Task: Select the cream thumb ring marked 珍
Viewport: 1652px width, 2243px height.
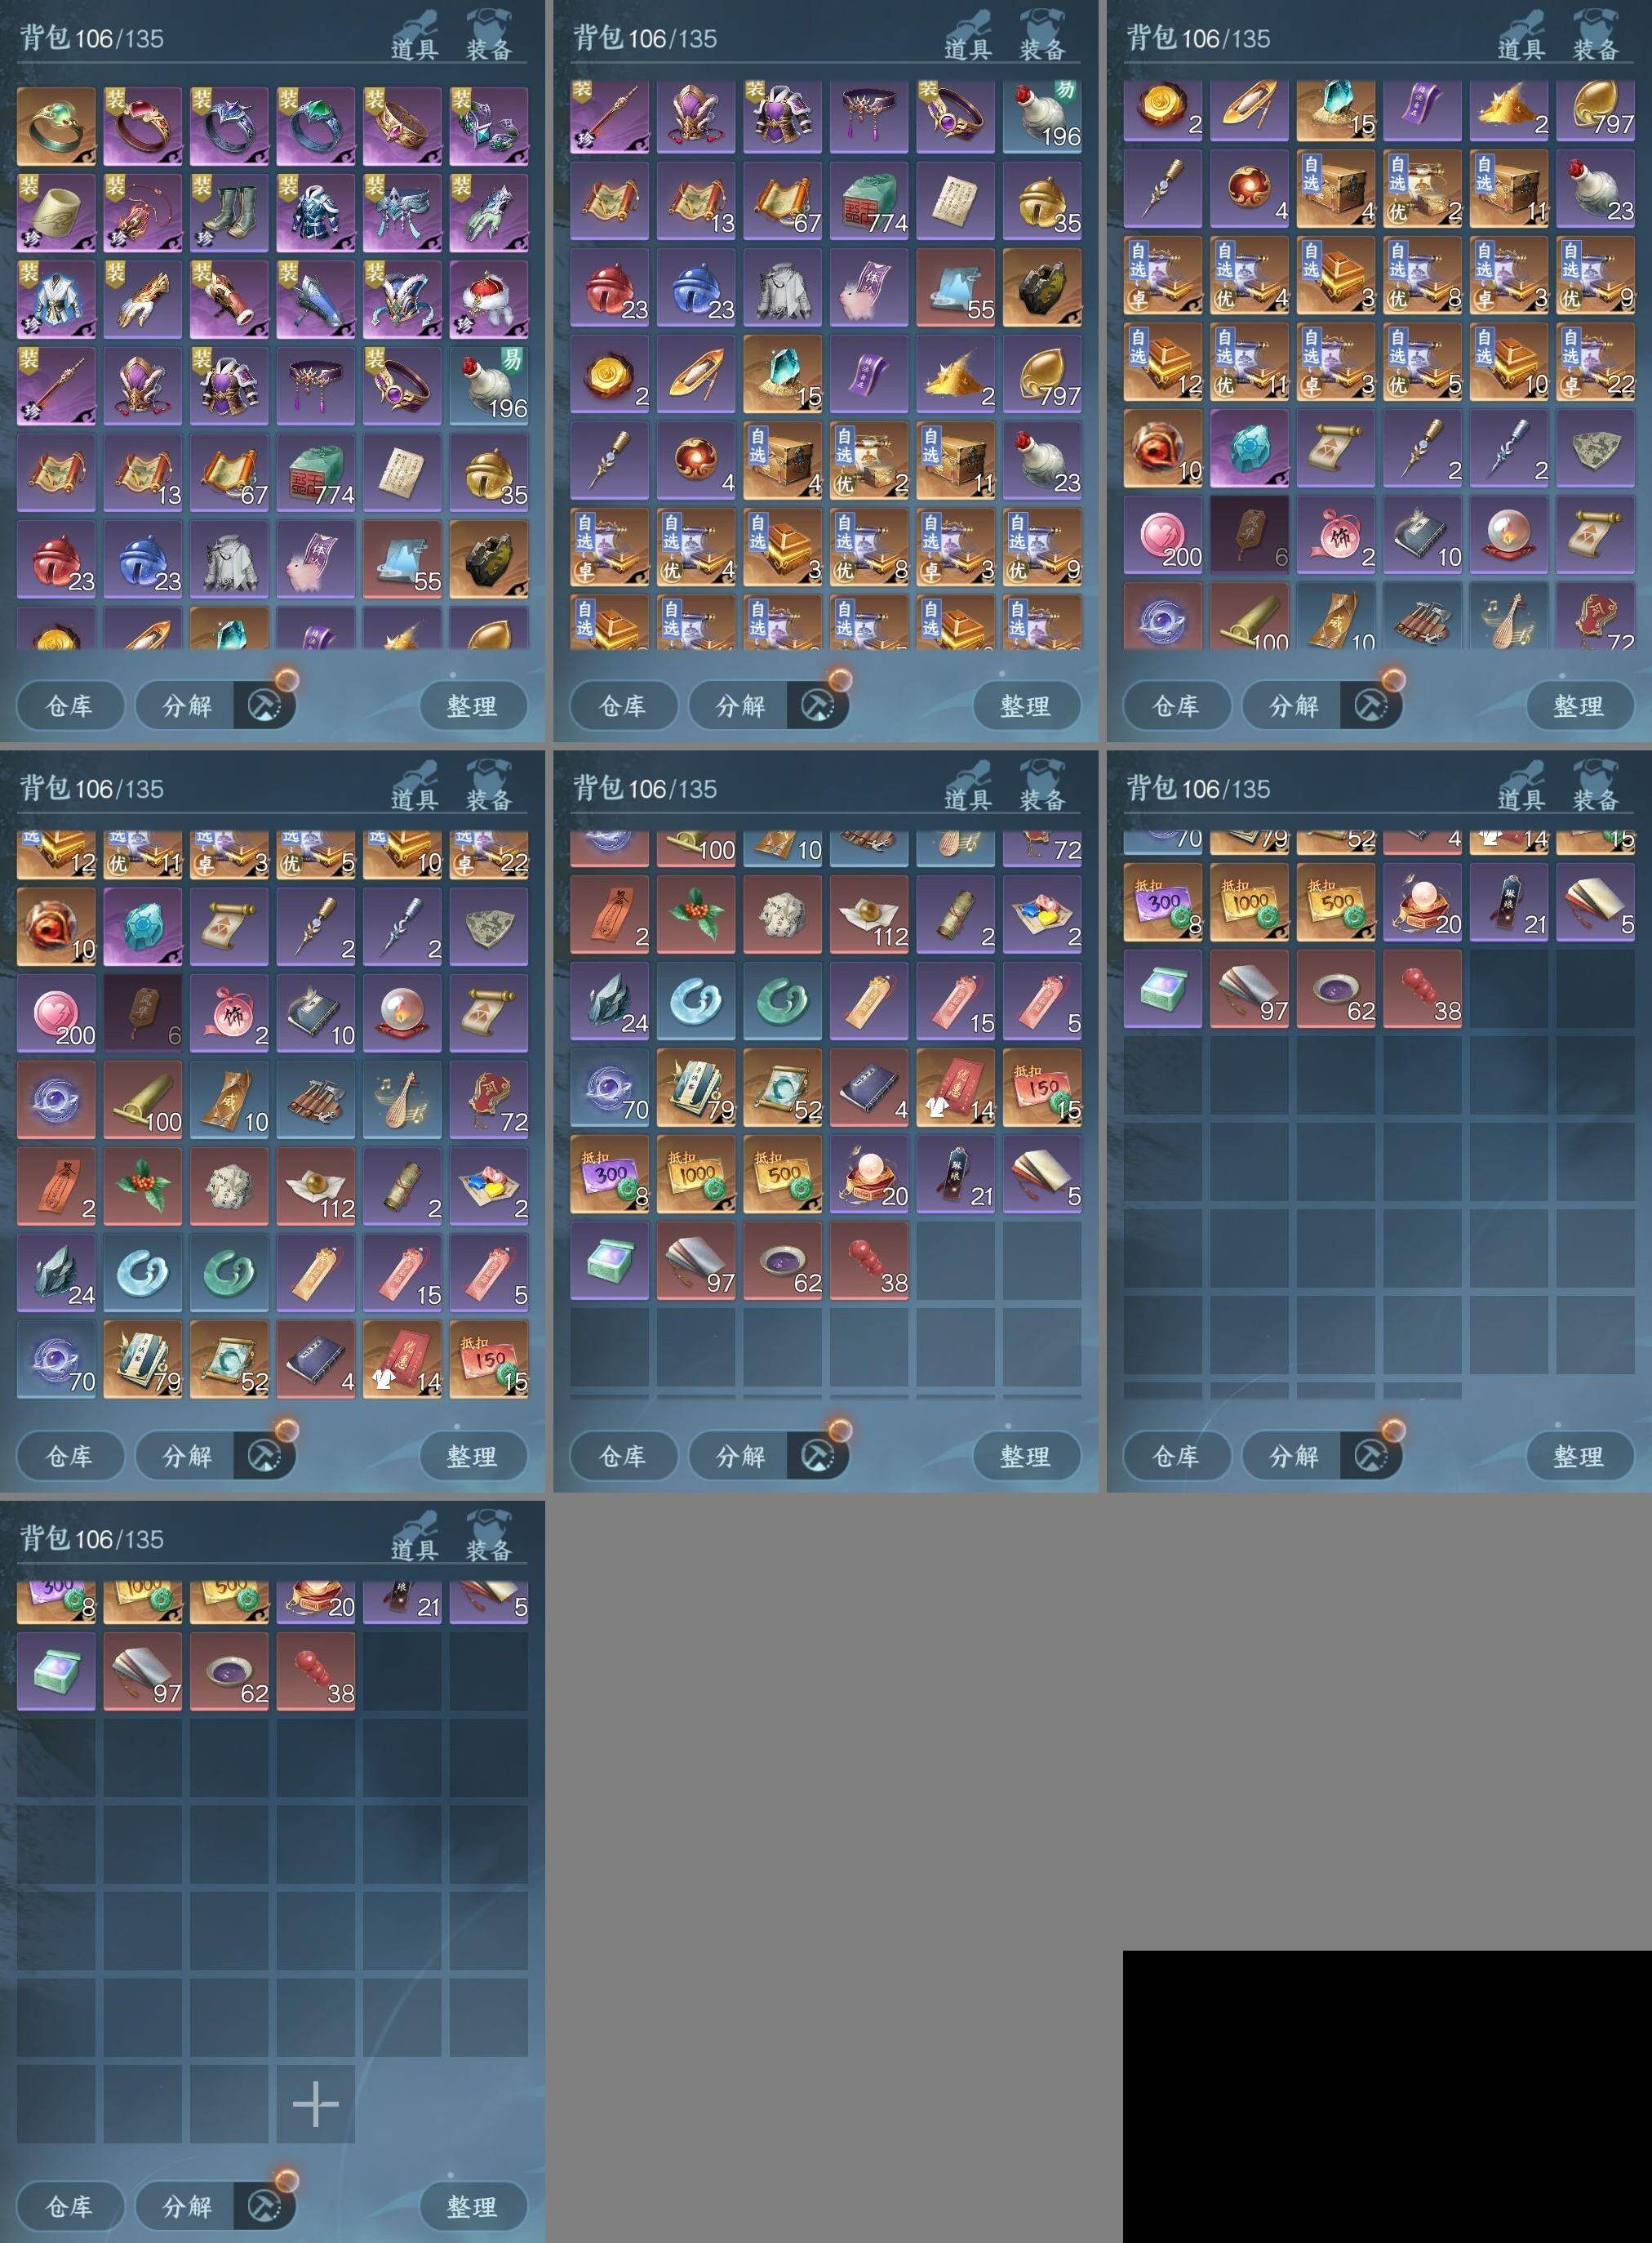Action: (x=56, y=213)
